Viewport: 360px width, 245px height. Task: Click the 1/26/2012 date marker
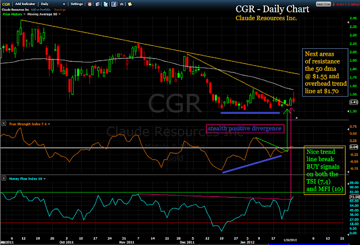click(290, 240)
